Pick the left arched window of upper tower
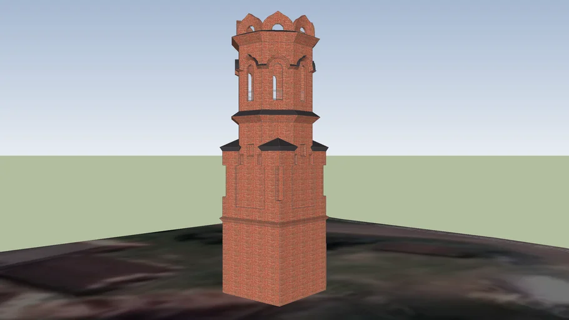This screenshot has height=320, width=569. pyautogui.click(x=250, y=86)
